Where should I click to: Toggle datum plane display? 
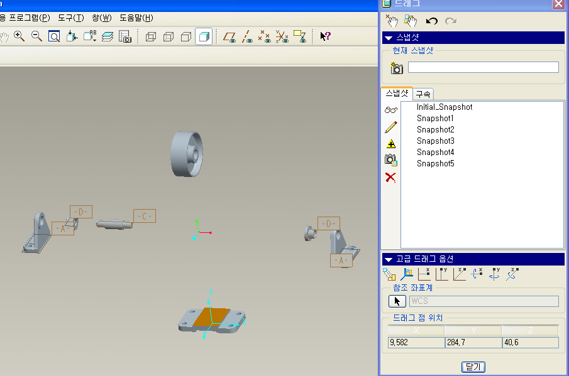230,36
